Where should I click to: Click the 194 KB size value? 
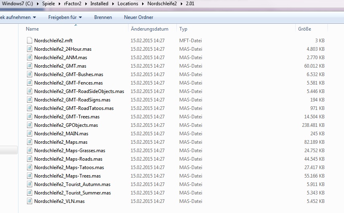[x=317, y=100]
